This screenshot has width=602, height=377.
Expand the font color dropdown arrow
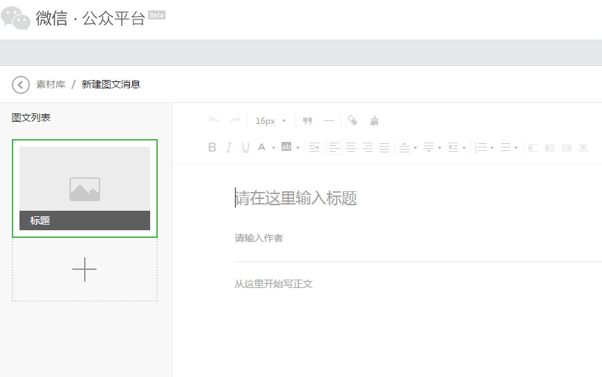pos(273,147)
